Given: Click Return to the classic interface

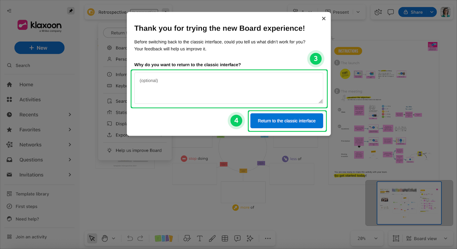Looking at the screenshot, I should 286,121.
